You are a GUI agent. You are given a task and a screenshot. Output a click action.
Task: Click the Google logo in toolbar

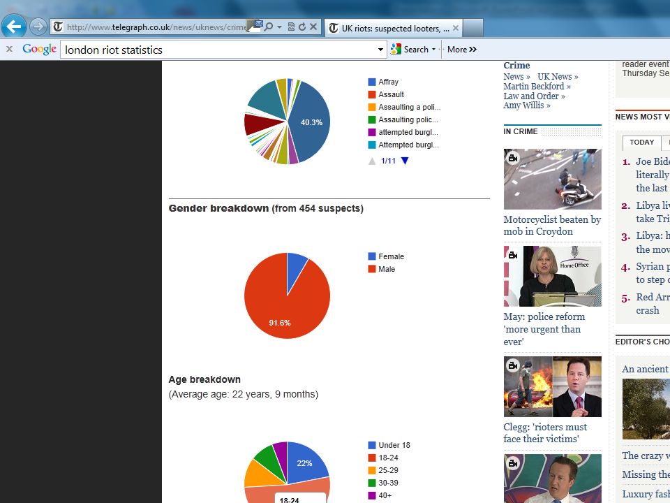(x=39, y=49)
